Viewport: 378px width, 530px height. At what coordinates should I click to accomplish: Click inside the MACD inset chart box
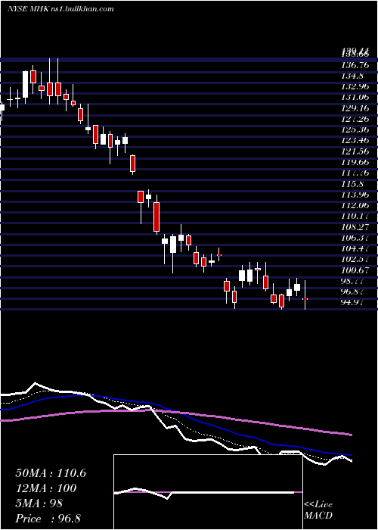pyautogui.click(x=208, y=492)
